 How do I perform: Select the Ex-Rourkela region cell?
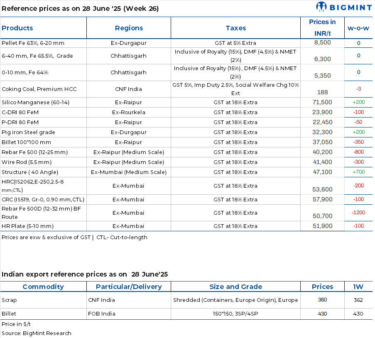pos(129,113)
